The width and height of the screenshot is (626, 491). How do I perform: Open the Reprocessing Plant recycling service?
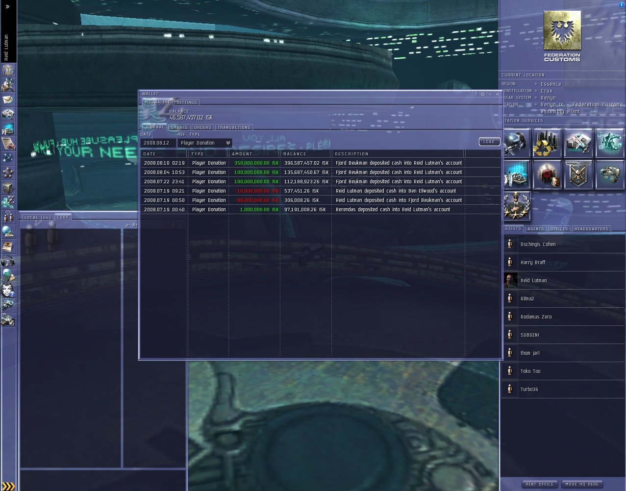click(x=547, y=143)
